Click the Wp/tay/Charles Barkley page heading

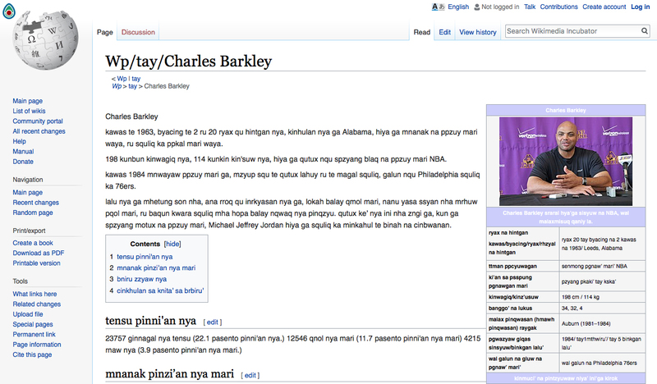point(189,62)
